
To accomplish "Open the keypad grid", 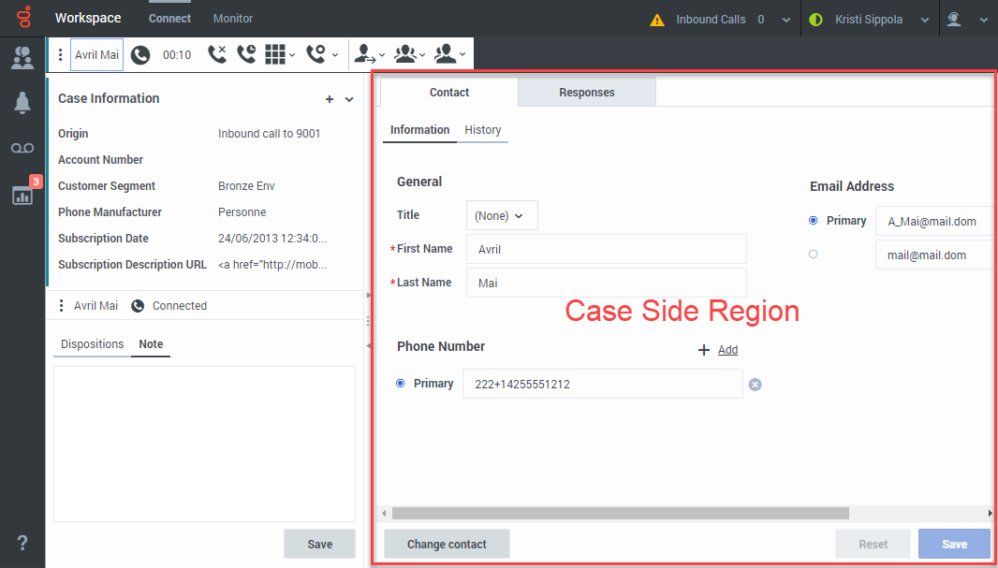I will (275, 55).
